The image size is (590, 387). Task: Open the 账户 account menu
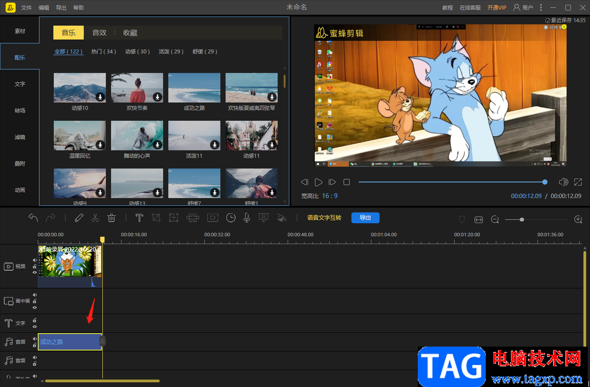(x=523, y=7)
